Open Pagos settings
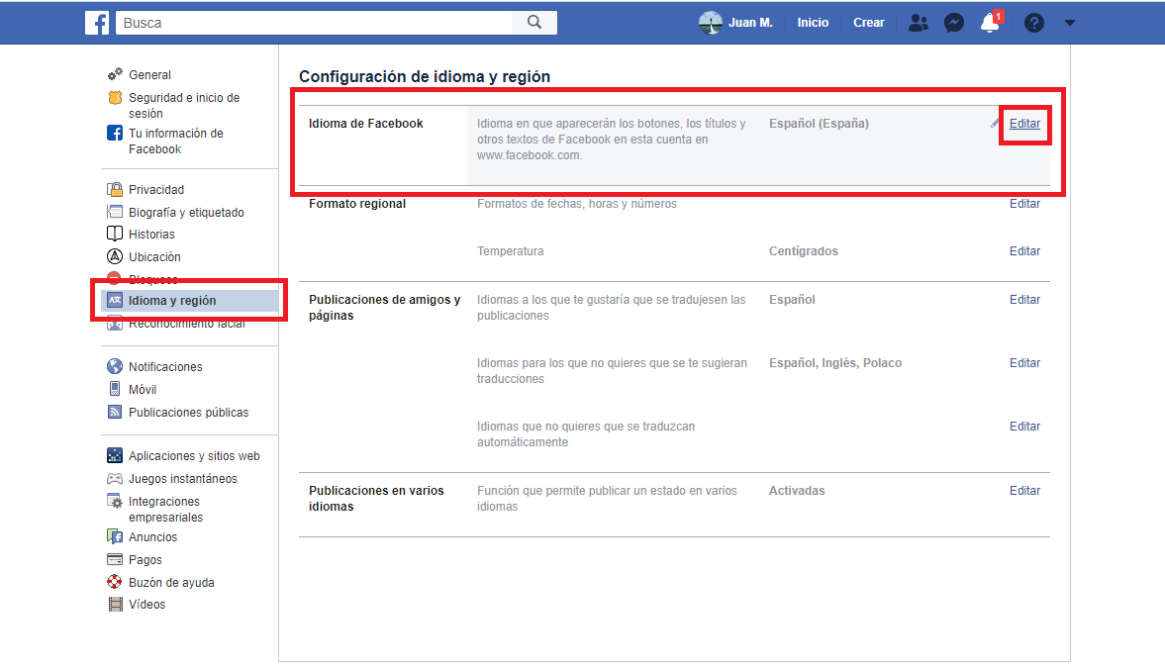The height and width of the screenshot is (669, 1165). [145, 560]
